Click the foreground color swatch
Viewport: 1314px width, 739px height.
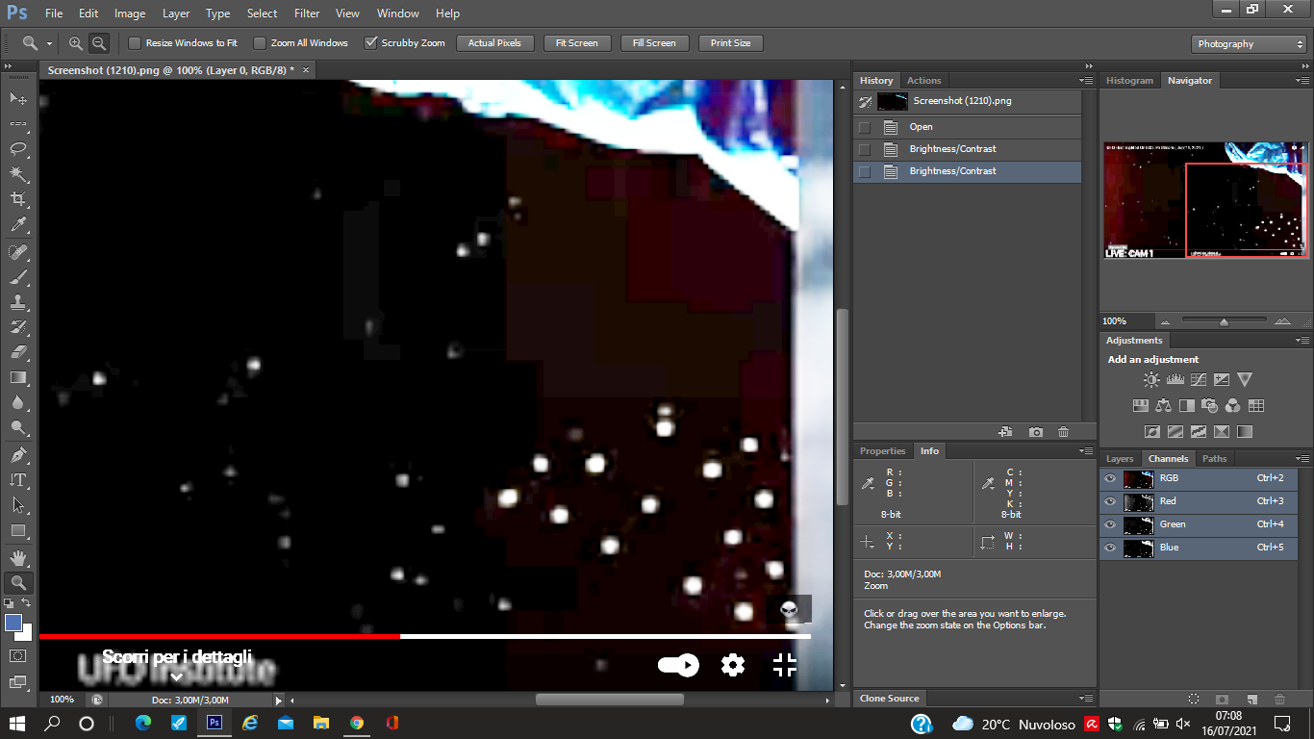click(x=13, y=623)
